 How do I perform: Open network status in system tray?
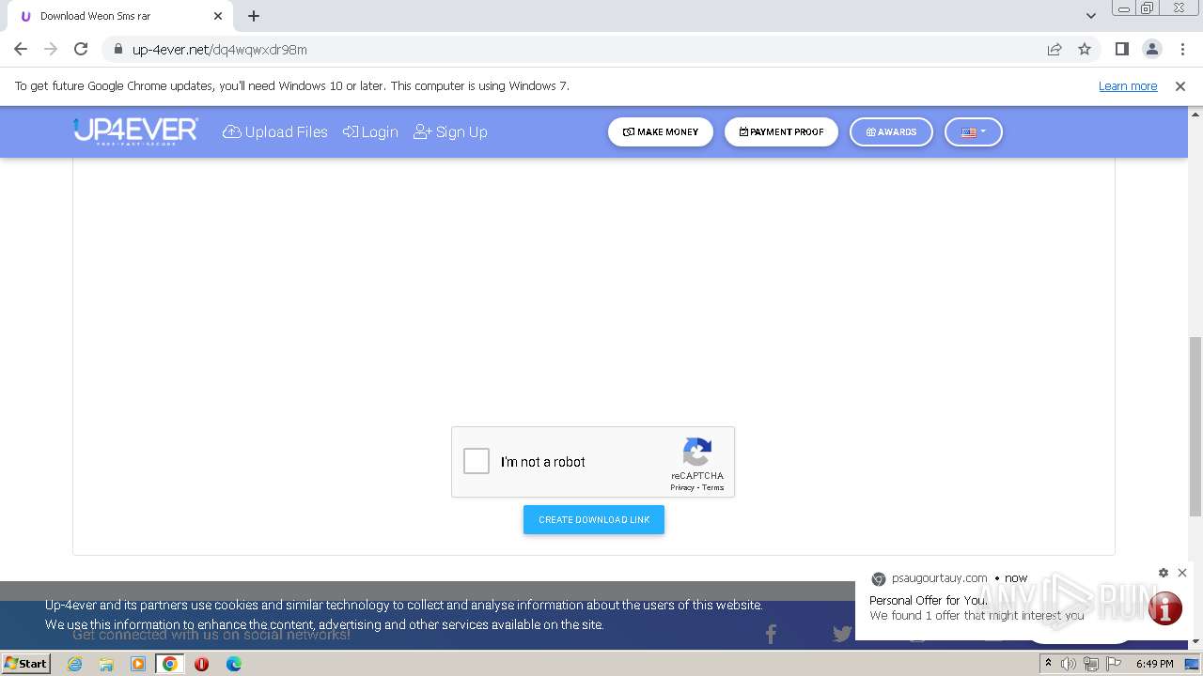coord(1091,664)
